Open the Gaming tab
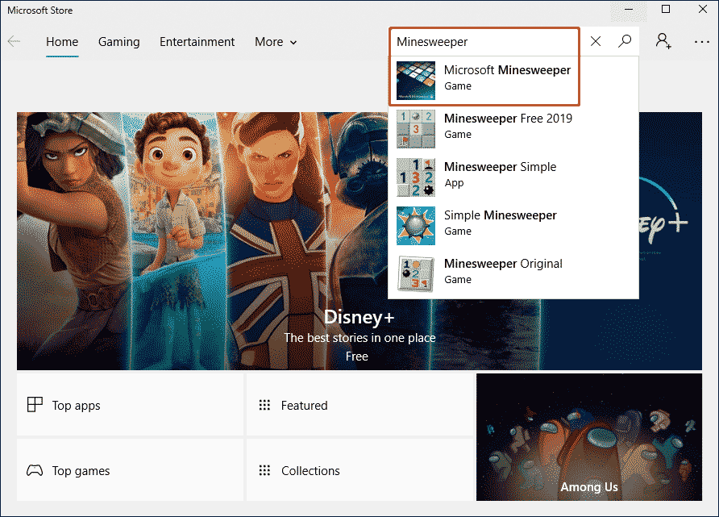 (118, 42)
